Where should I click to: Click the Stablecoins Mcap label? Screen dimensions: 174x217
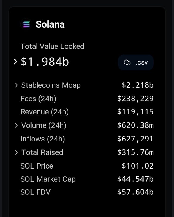click(51, 85)
